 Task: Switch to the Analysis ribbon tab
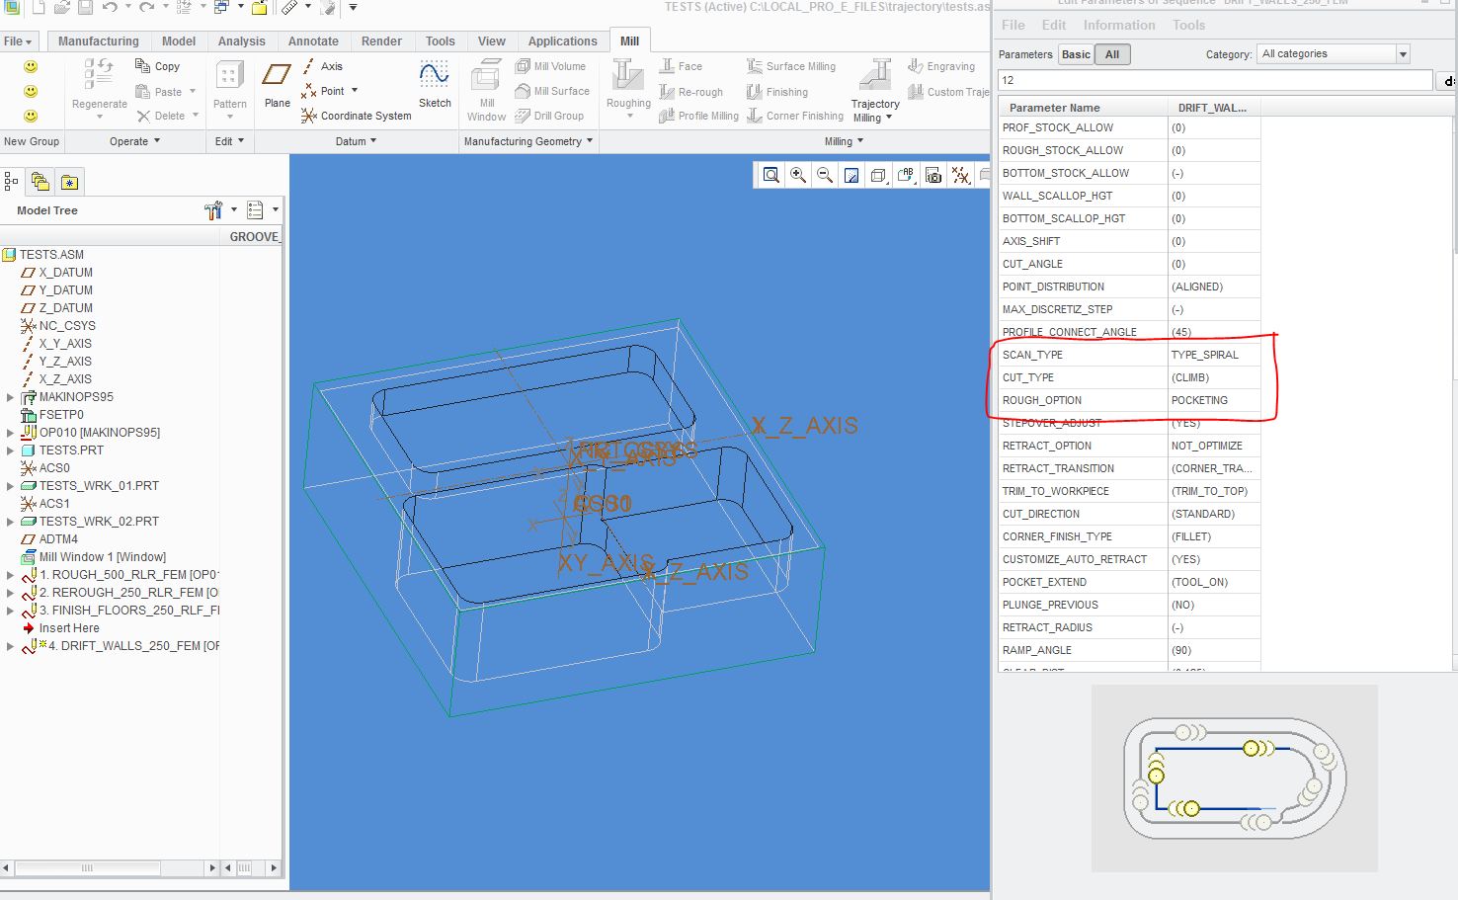pos(241,41)
